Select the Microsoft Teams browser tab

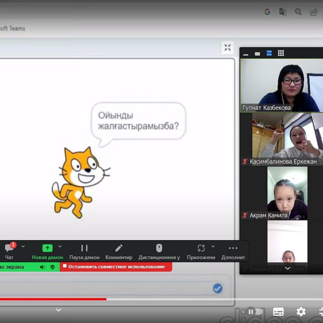[13, 28]
